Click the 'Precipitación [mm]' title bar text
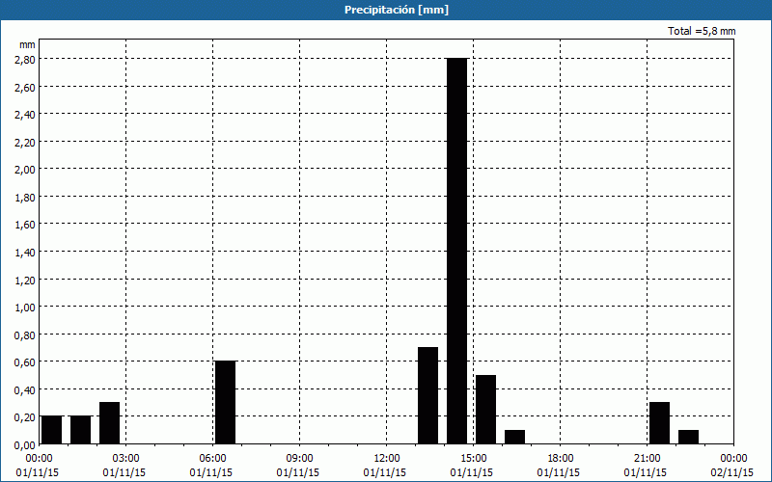Viewport: 772px width, 482px height. tap(397, 10)
